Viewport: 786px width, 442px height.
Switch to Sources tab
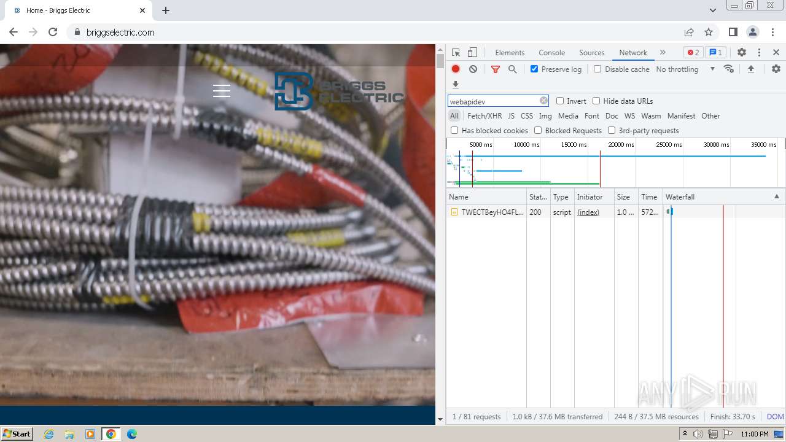(592, 53)
